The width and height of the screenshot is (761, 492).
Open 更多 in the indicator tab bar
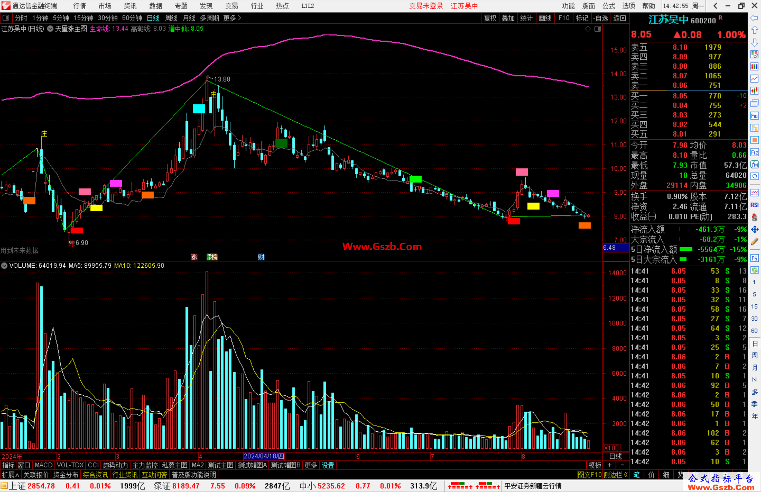[311, 465]
